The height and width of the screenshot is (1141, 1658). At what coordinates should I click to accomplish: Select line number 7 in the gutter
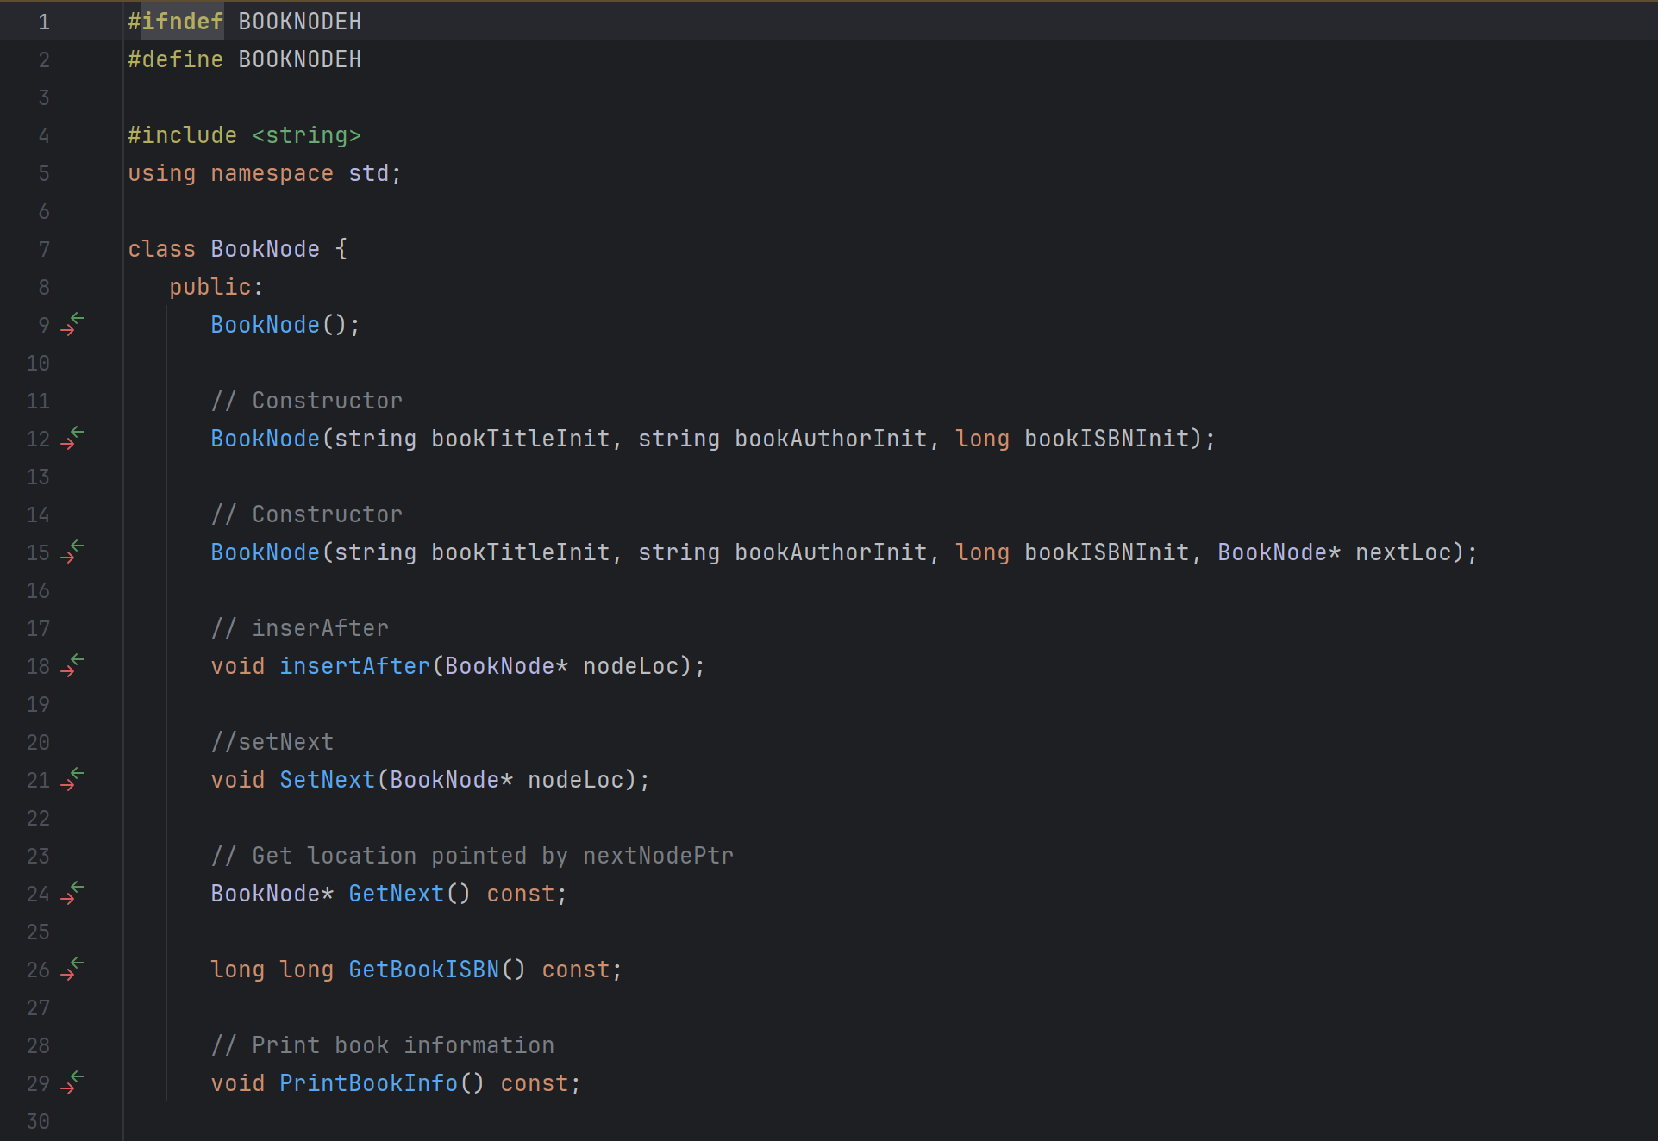click(x=43, y=248)
